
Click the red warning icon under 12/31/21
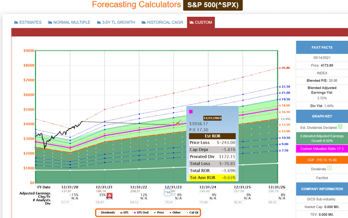(x=110, y=194)
